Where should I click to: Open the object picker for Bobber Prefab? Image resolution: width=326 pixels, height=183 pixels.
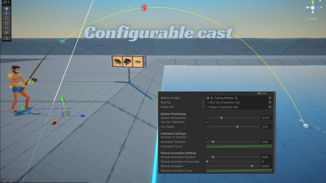[x=270, y=98]
